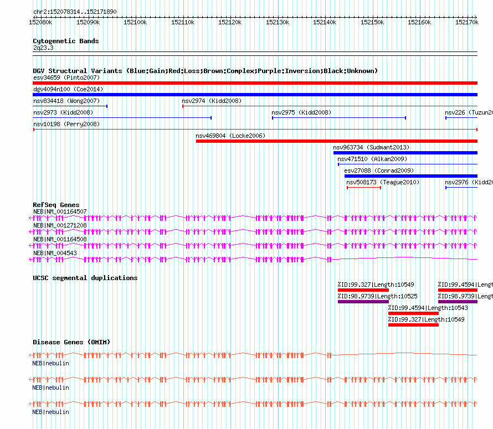Click the 152120k ruler tick label

(230, 23)
